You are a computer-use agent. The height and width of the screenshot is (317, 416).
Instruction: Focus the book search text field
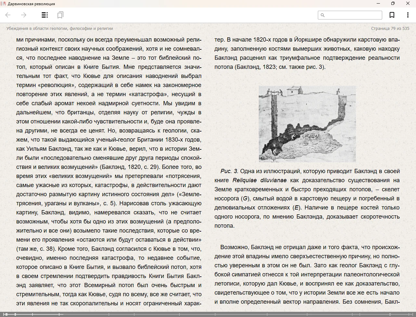353,15
